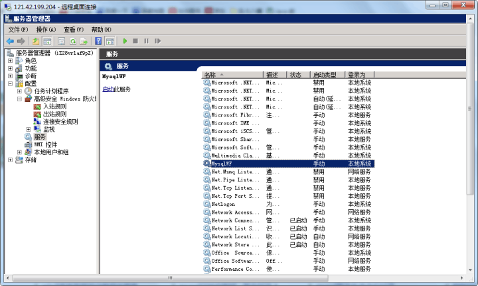Click the horizontal scrollbar thumb
The width and height of the screenshot is (478, 286).
pos(170,278)
